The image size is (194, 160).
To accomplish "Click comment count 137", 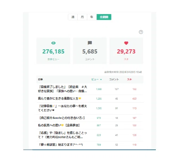I will click(117, 89).
